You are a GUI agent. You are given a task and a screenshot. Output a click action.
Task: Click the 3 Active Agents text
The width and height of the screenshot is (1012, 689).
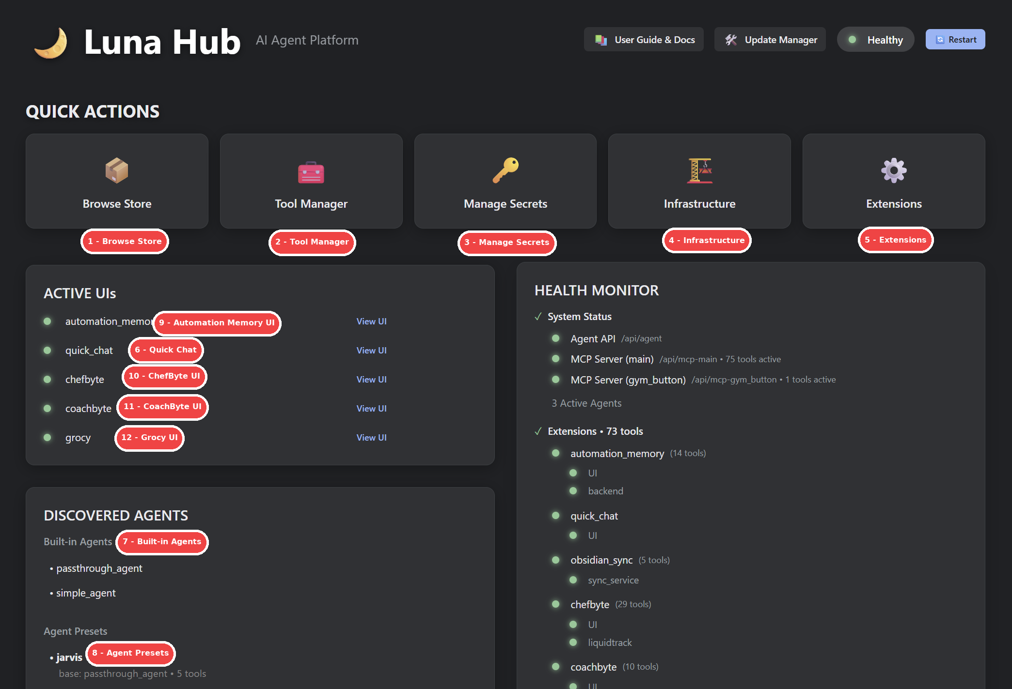[586, 403]
